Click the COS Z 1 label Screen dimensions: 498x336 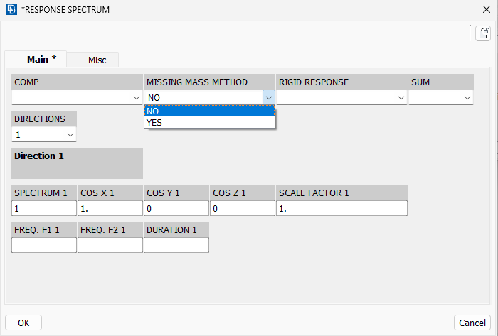[x=229, y=193]
